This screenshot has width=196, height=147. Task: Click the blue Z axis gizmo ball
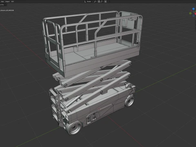pyautogui.click(x=194, y=9)
